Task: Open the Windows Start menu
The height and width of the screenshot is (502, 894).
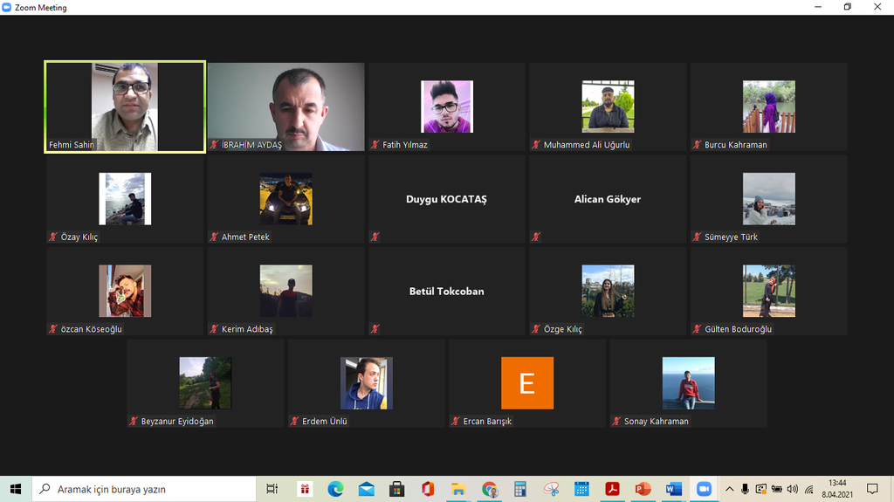Action: [x=16, y=489]
